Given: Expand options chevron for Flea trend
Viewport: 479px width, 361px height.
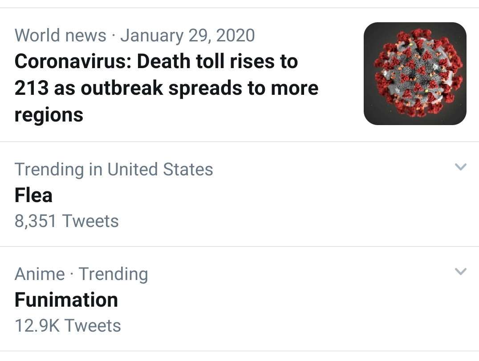Looking at the screenshot, I should 460,167.
